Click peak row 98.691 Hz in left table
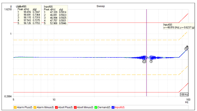The width and height of the screenshot is (197, 111). pyautogui.click(x=29, y=15)
